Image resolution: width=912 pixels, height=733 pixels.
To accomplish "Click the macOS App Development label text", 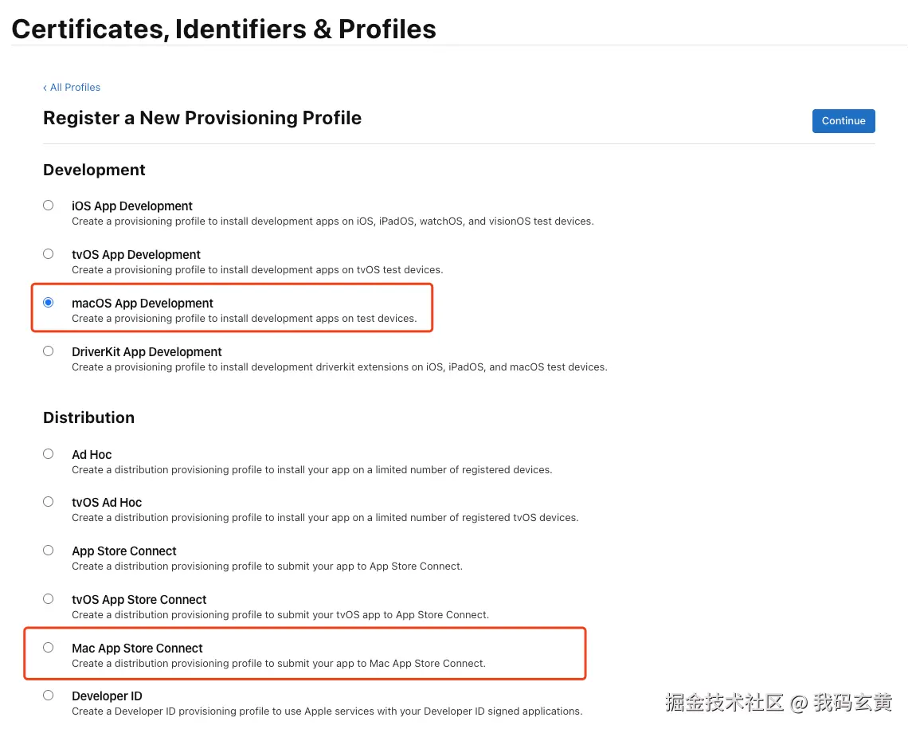I will [143, 304].
